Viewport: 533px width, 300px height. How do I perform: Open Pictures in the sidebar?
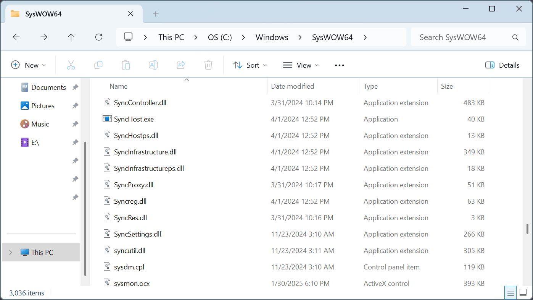coord(38,105)
